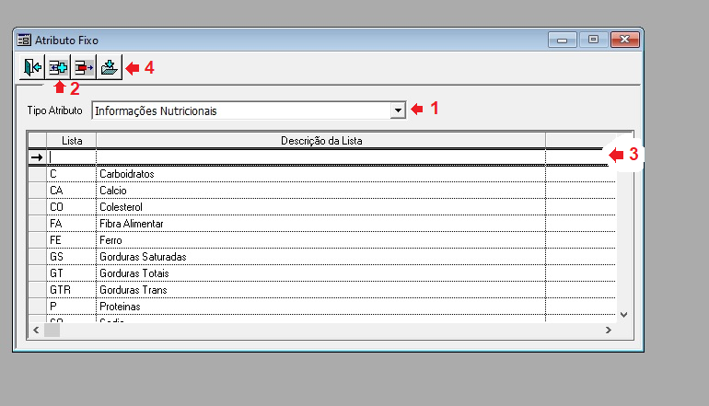This screenshot has width=709, height=406.
Task: Click the Atributo Fixo window title icon
Action: (x=24, y=40)
